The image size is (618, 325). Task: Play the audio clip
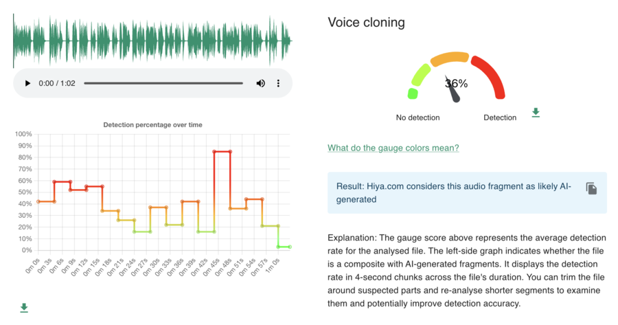27,83
